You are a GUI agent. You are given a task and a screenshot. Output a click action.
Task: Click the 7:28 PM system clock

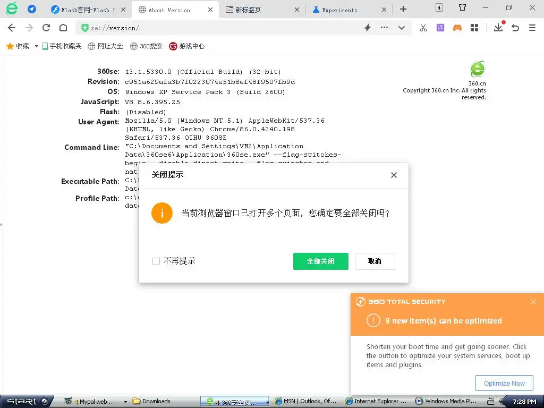524,402
